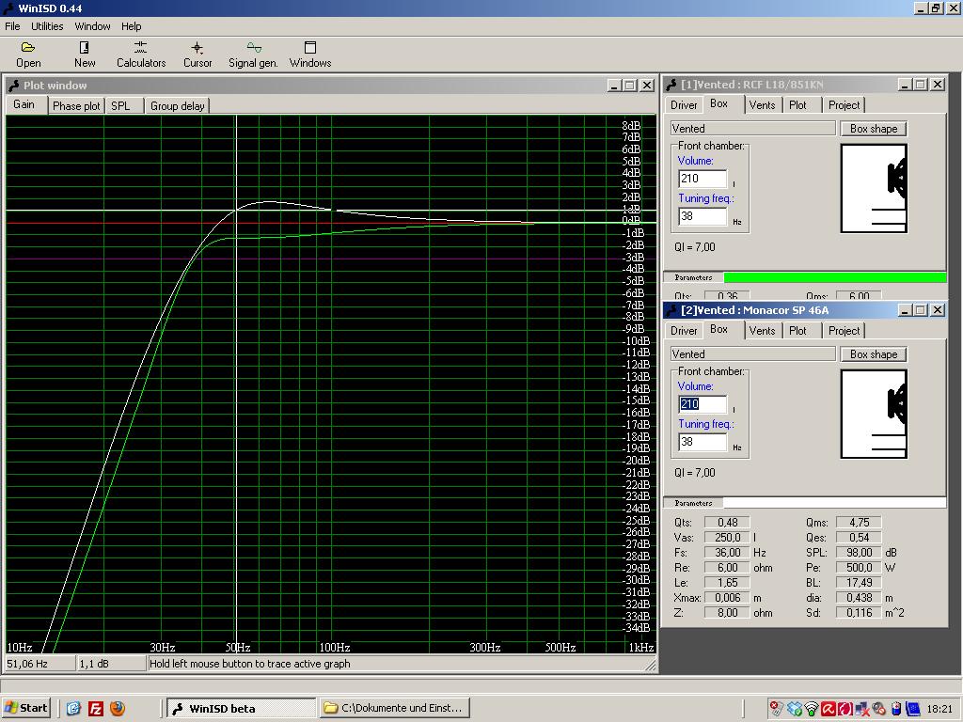Click the green Parameters color bar
The width and height of the screenshot is (963, 722).
[834, 277]
